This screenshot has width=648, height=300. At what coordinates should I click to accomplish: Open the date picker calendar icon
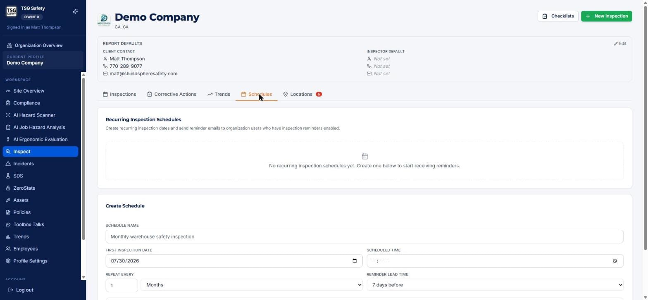tap(354, 261)
